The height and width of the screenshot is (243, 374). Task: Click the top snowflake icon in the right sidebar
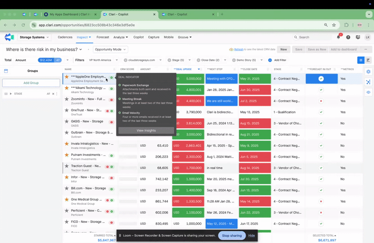368,72
